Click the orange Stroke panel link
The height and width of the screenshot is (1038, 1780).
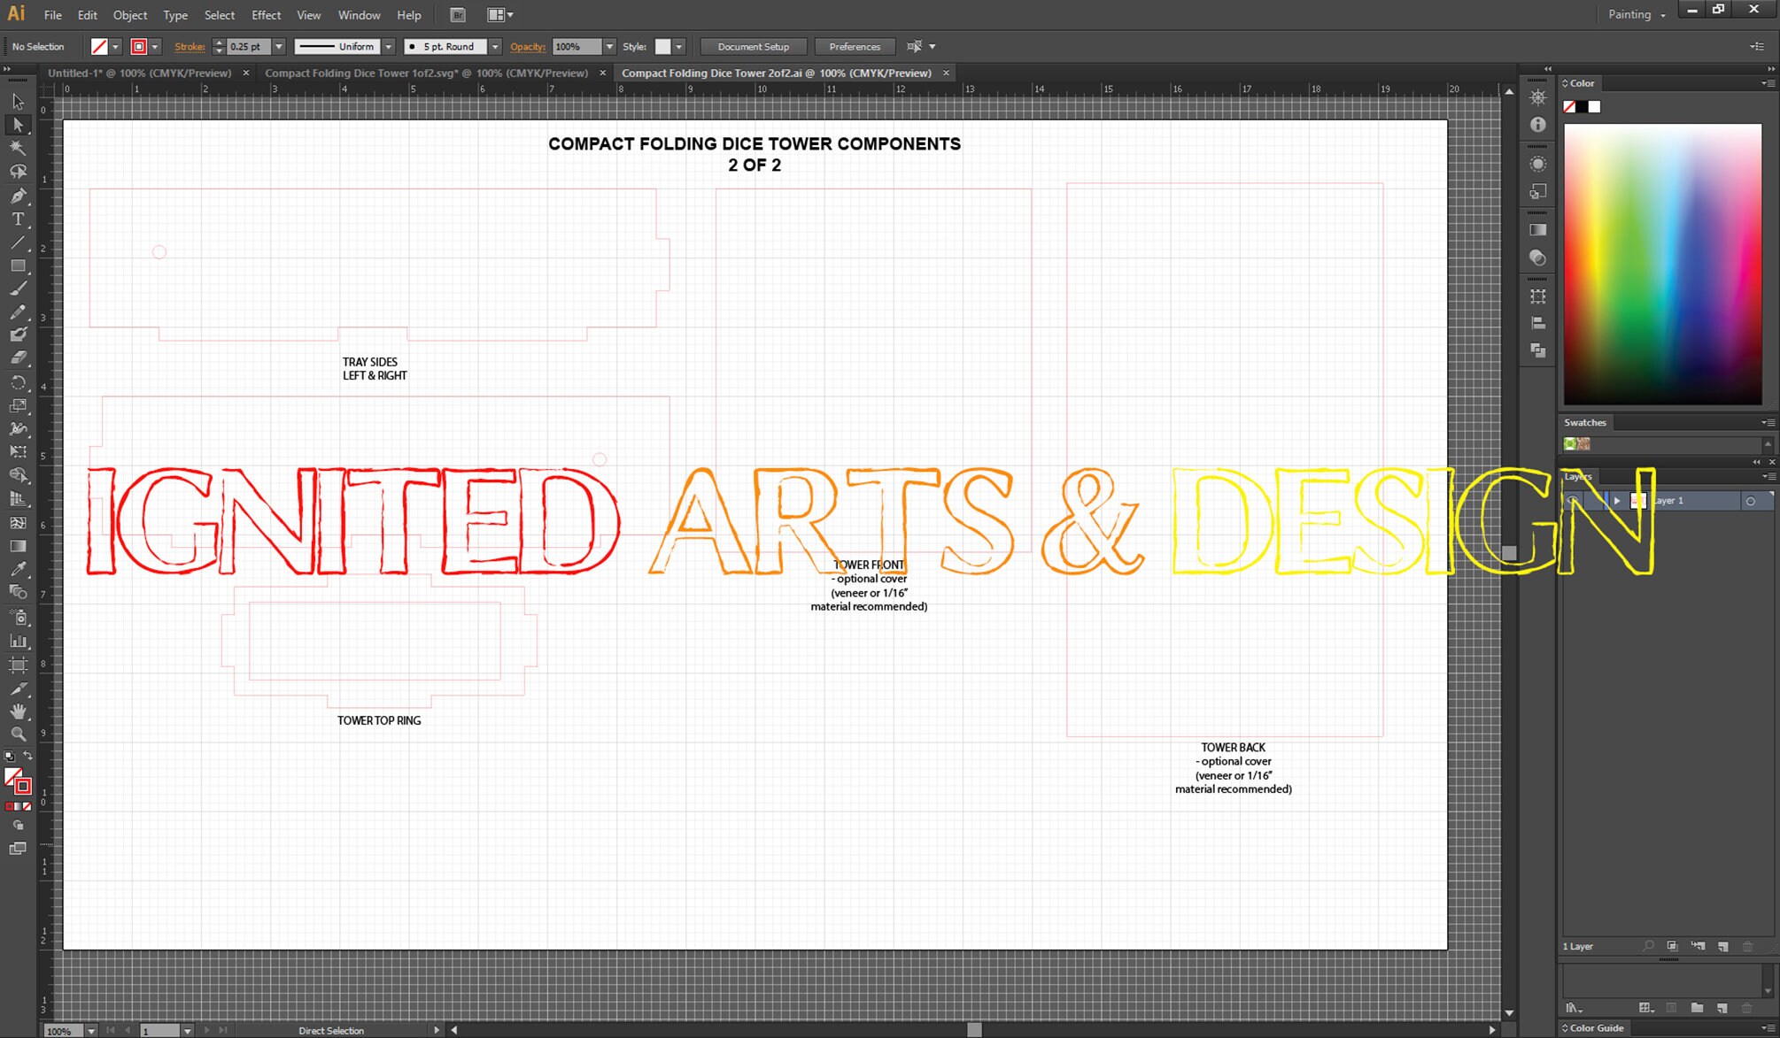pos(190,47)
